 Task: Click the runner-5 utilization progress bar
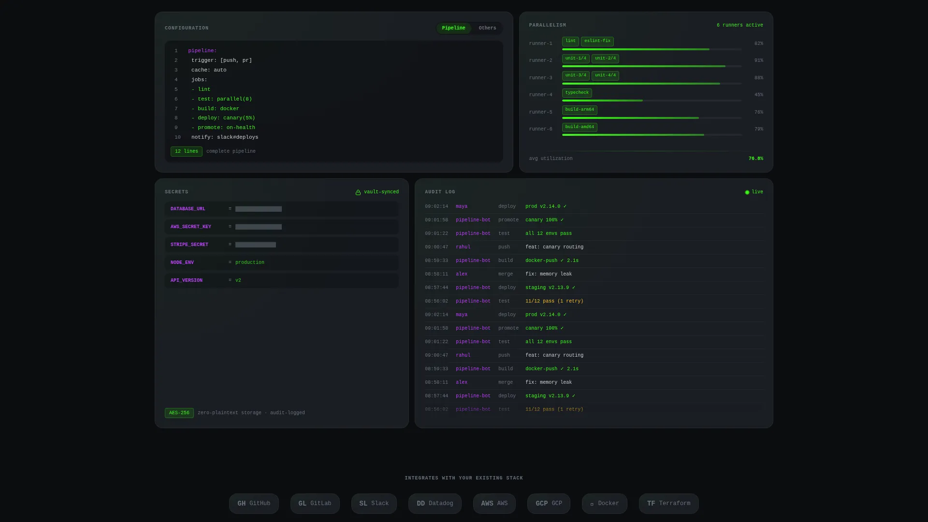[652, 118]
